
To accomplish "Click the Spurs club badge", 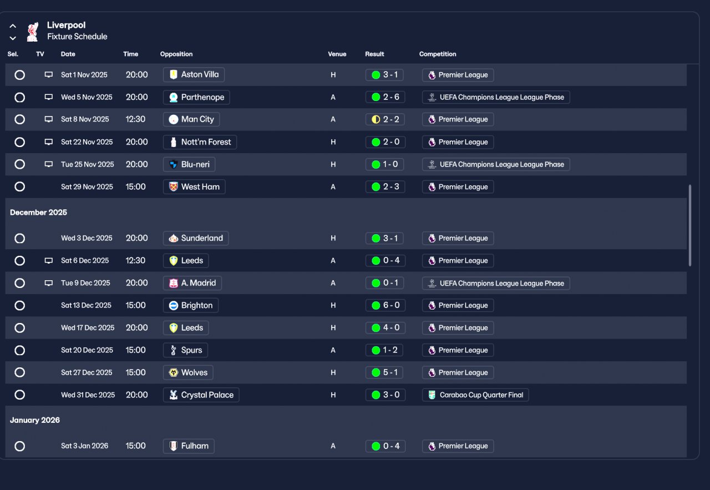I will click(174, 350).
